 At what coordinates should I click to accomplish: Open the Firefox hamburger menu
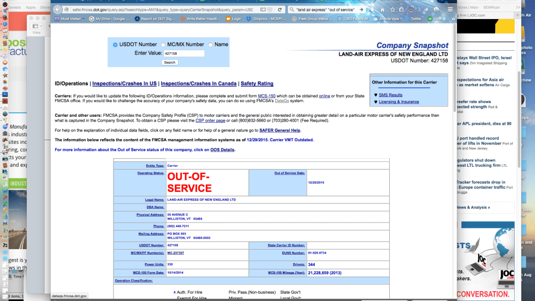[x=450, y=9]
